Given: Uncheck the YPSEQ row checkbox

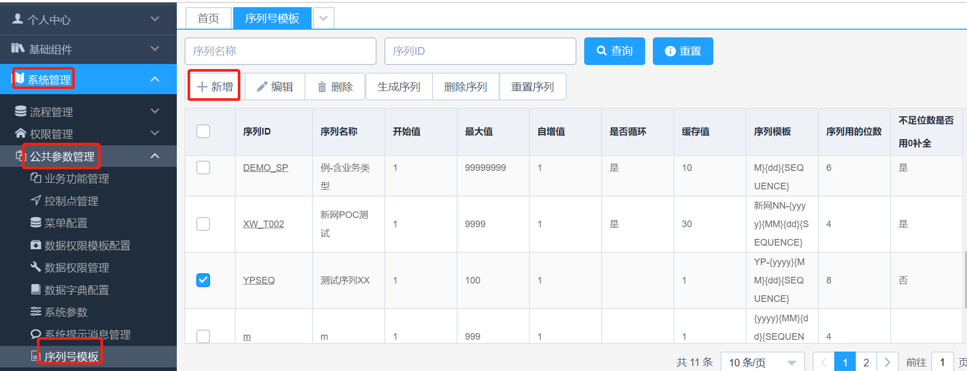Looking at the screenshot, I should [x=203, y=280].
